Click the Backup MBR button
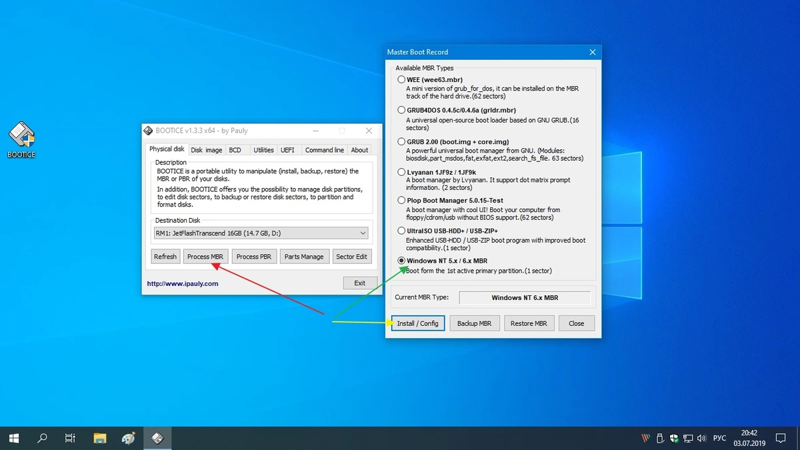Viewport: 800px width, 450px height. [475, 323]
